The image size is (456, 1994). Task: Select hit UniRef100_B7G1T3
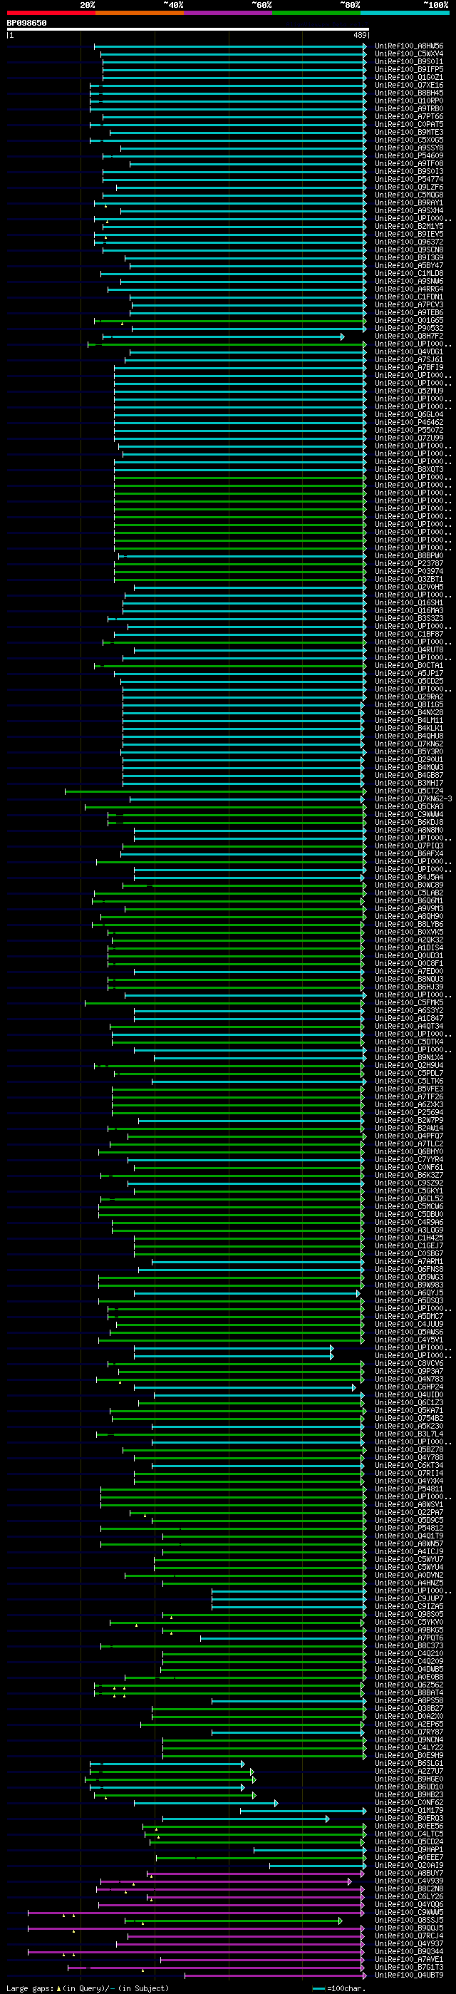(x=409, y=1968)
